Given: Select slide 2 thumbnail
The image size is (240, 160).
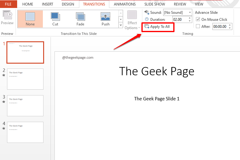Looking at the screenshot, I should [25, 79].
